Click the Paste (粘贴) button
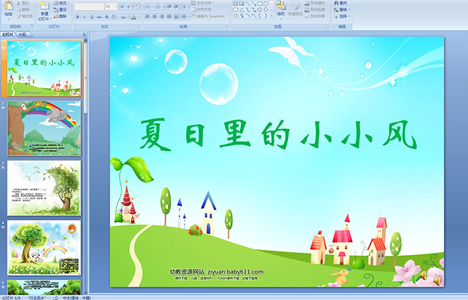 [9, 10]
